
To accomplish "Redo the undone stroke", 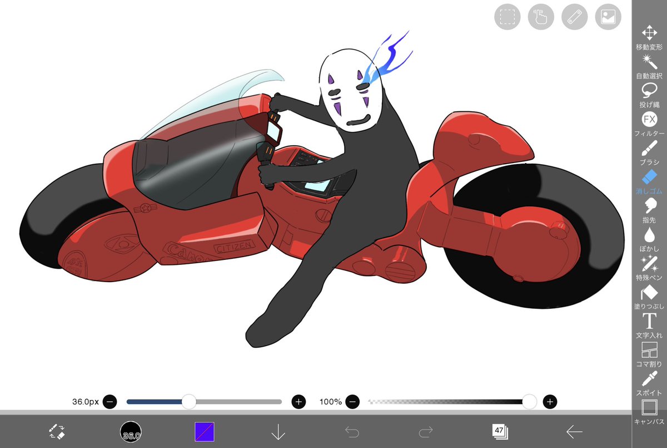I will pos(426,431).
